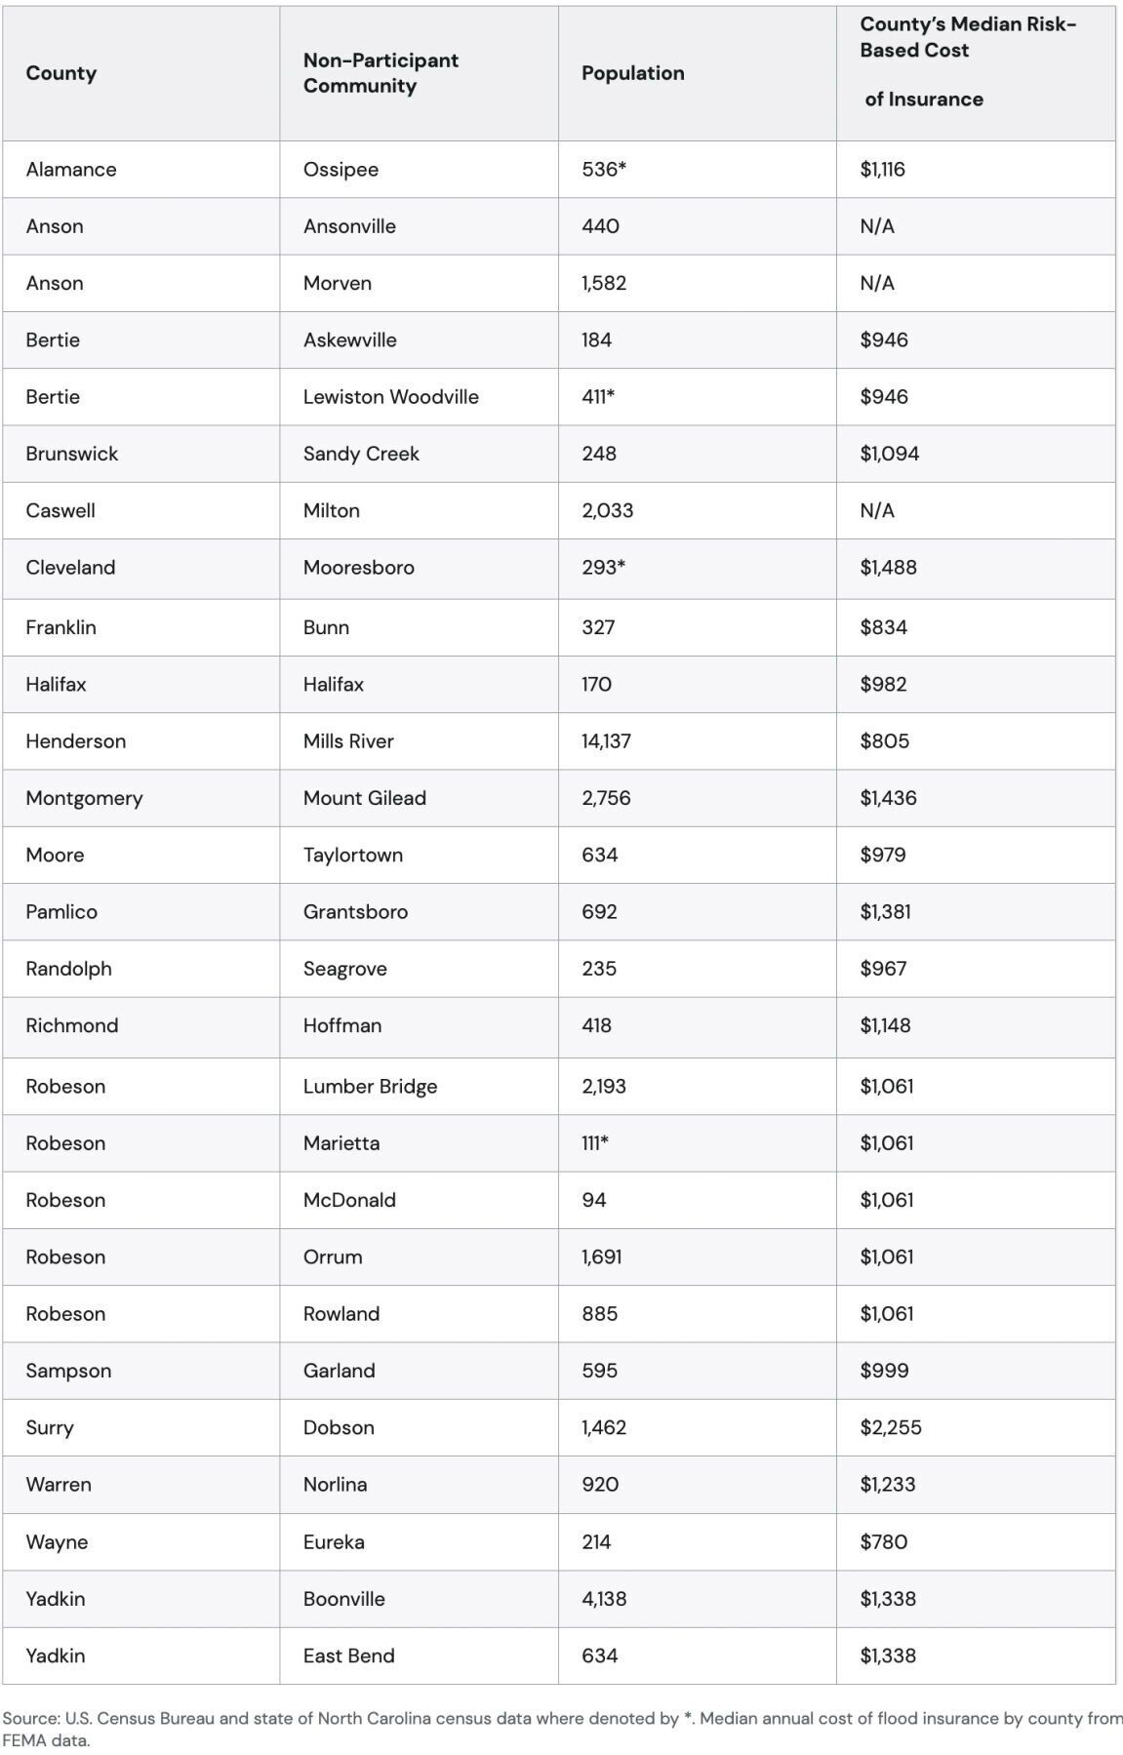Click the Boonville population 4,138
1123x1755 pixels.
coord(604,1599)
